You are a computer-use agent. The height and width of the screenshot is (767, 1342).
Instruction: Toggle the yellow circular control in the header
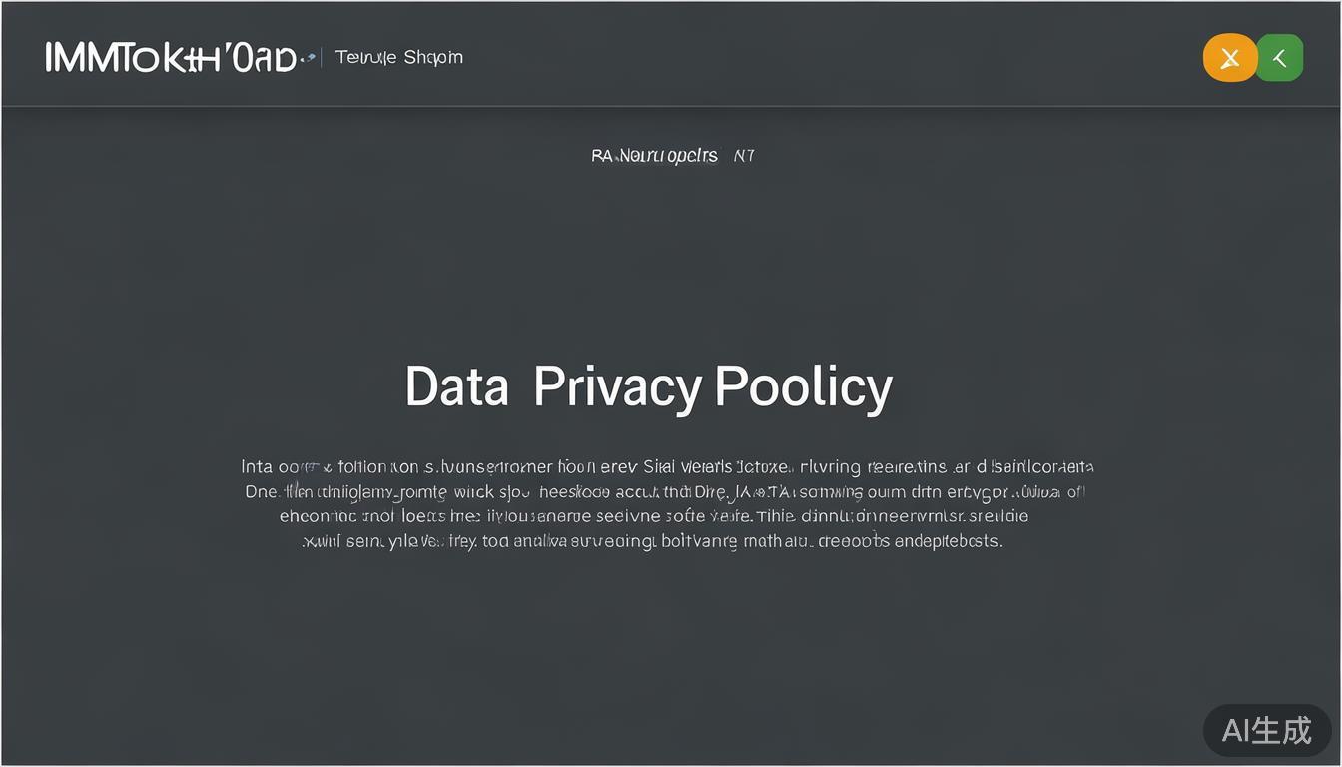(x=1229, y=57)
